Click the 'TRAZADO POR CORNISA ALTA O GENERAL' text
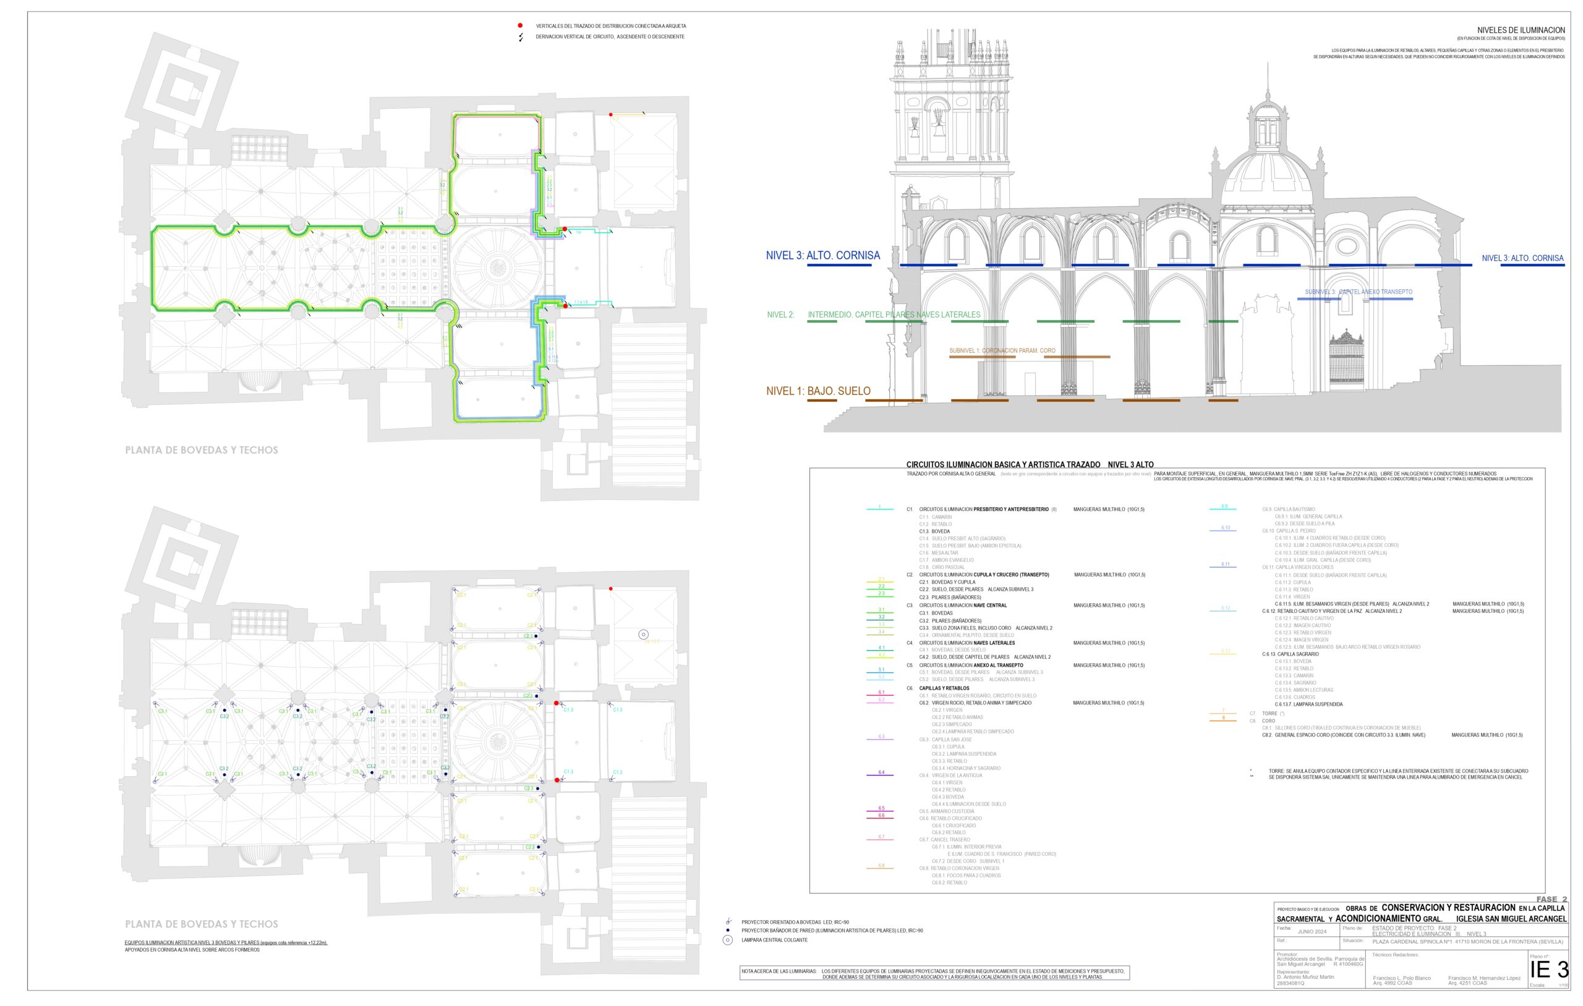Viewport: 1583px width, 1006px height. pos(950,474)
